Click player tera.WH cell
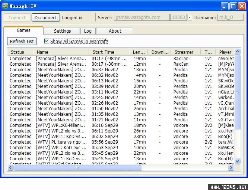Screen dimensions: 248x190 tap(226, 142)
